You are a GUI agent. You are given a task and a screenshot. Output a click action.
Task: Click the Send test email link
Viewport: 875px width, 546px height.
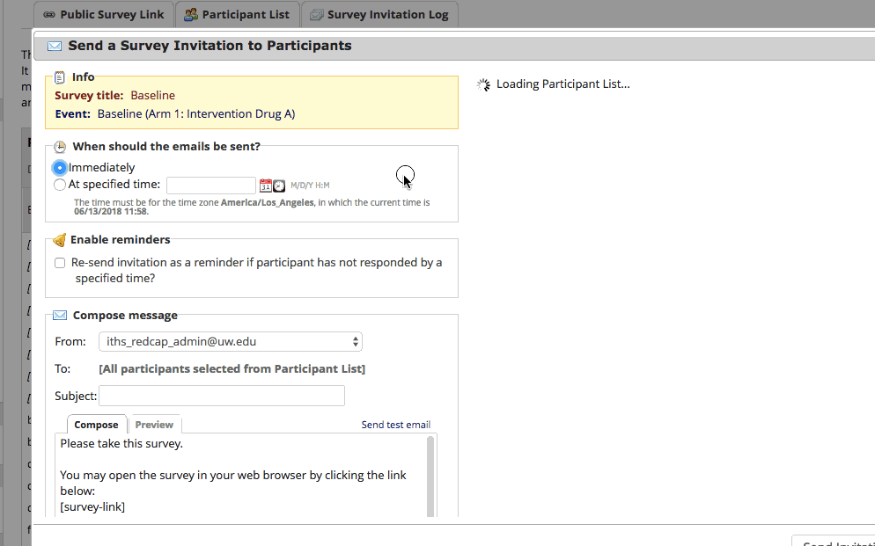coord(395,425)
